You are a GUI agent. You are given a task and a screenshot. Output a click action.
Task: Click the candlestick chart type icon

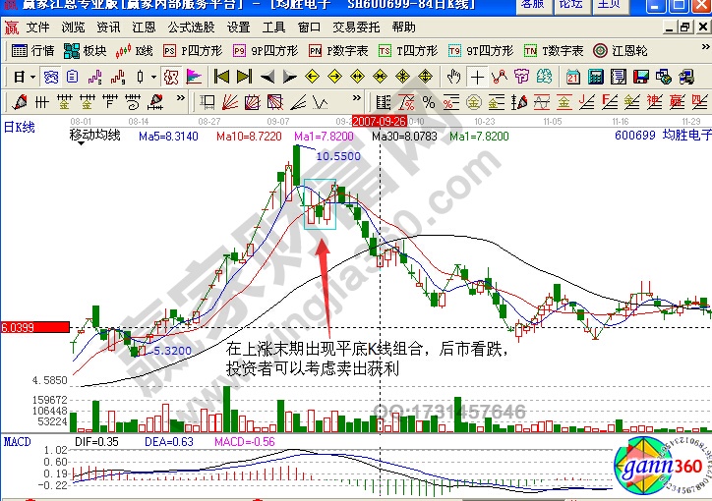click(x=140, y=77)
